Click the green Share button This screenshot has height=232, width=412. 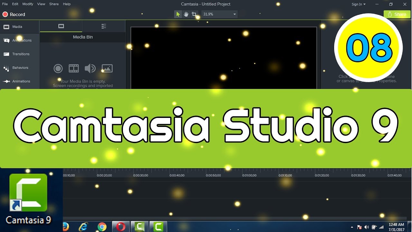click(x=397, y=14)
